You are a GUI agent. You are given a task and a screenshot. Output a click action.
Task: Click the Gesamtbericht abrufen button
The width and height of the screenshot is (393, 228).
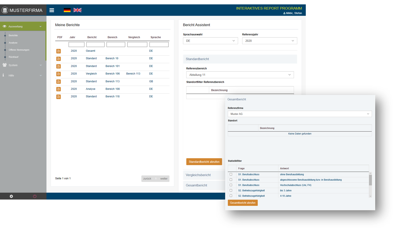[x=243, y=203]
